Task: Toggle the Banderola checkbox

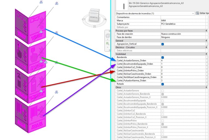Action: coord(162,57)
